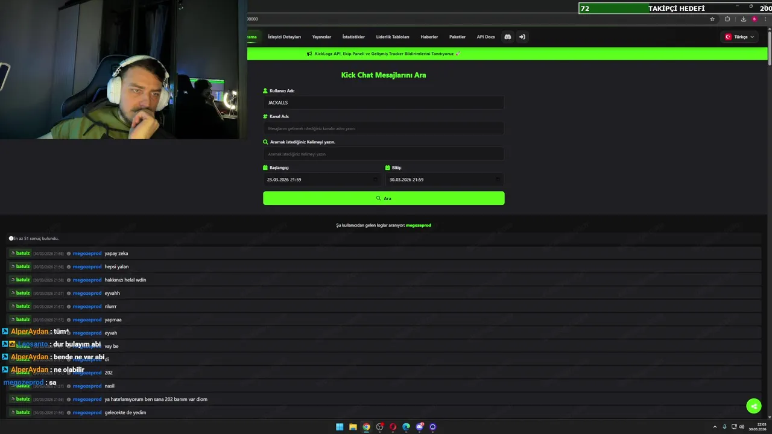The height and width of the screenshot is (434, 772).
Task: Go to Haberler section
Action: (429, 37)
